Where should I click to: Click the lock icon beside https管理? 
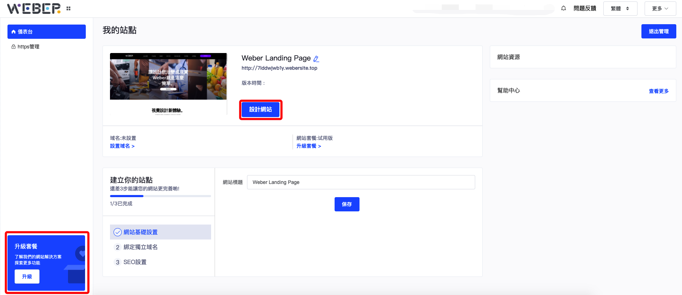pyautogui.click(x=14, y=47)
